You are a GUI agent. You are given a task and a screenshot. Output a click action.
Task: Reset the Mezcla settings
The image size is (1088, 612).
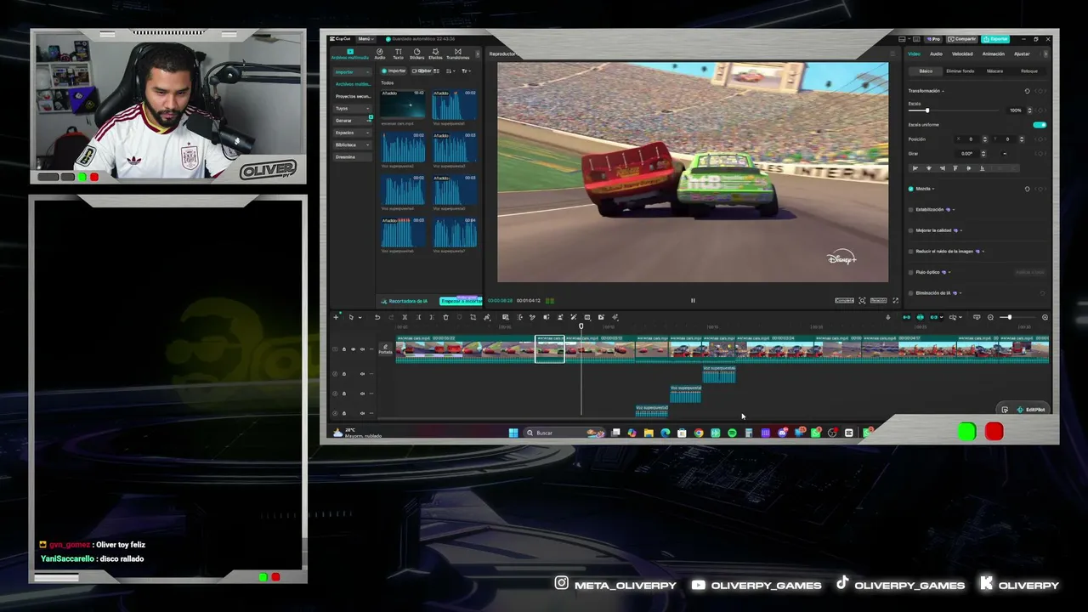point(1027,189)
